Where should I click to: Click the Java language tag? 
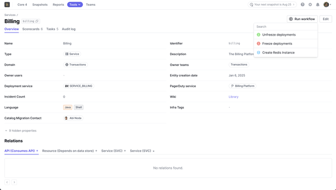(x=68, y=107)
